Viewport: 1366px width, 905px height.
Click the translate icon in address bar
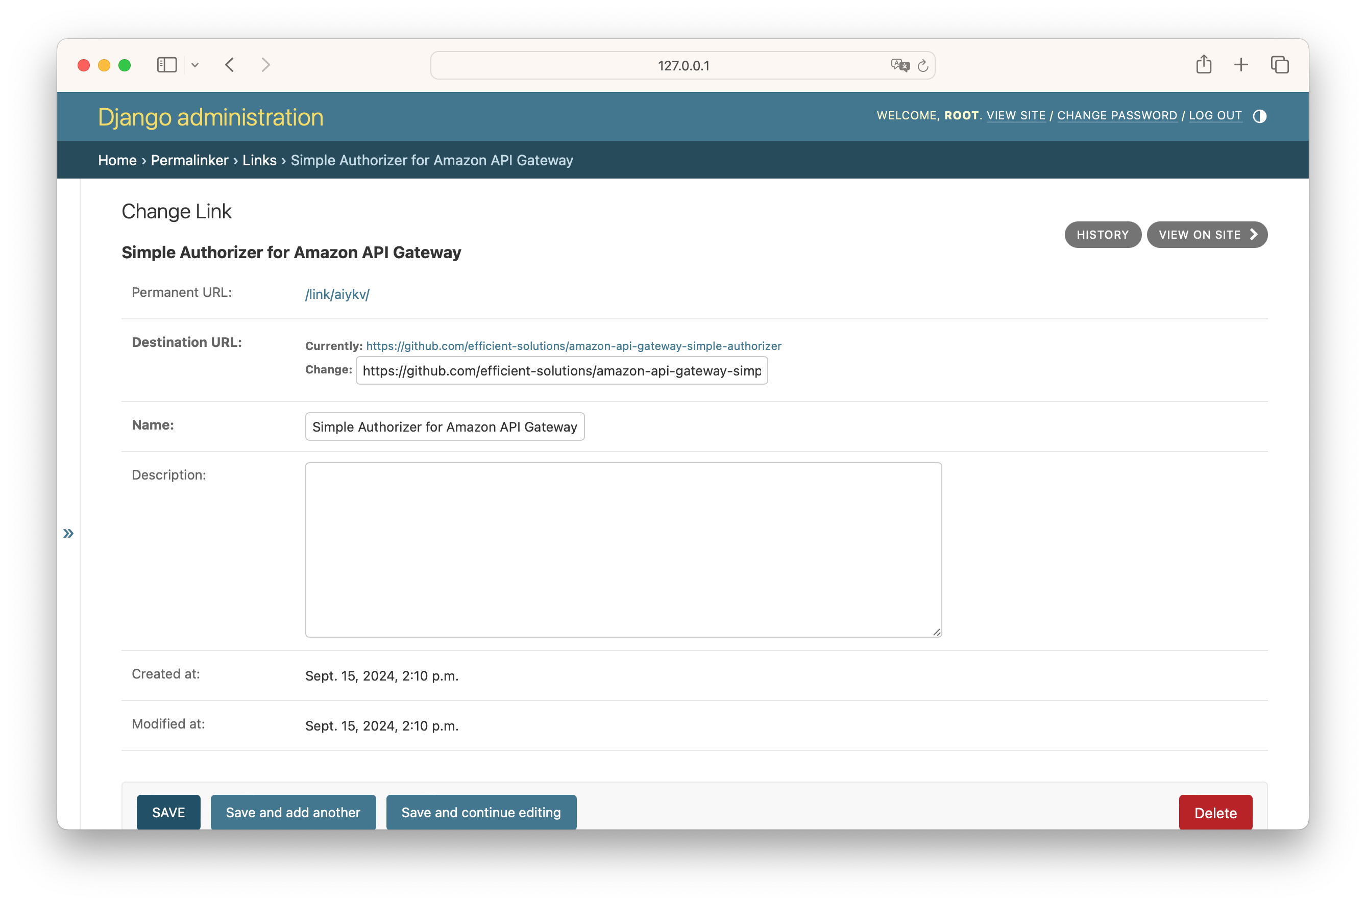coord(899,65)
